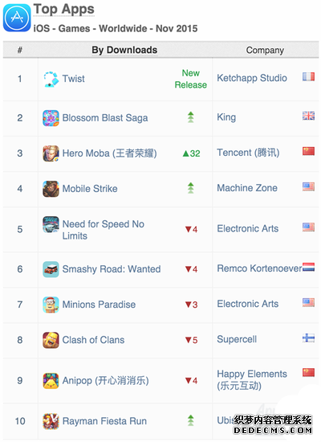The width and height of the screenshot is (321, 442).
Task: Click the Rayman Fiesta Run icon
Action: point(51,421)
